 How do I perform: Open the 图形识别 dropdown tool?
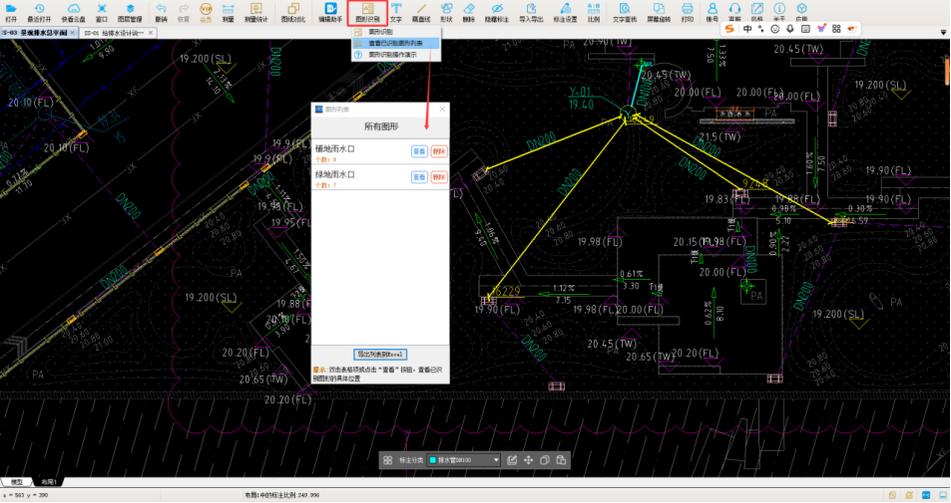coord(367,12)
